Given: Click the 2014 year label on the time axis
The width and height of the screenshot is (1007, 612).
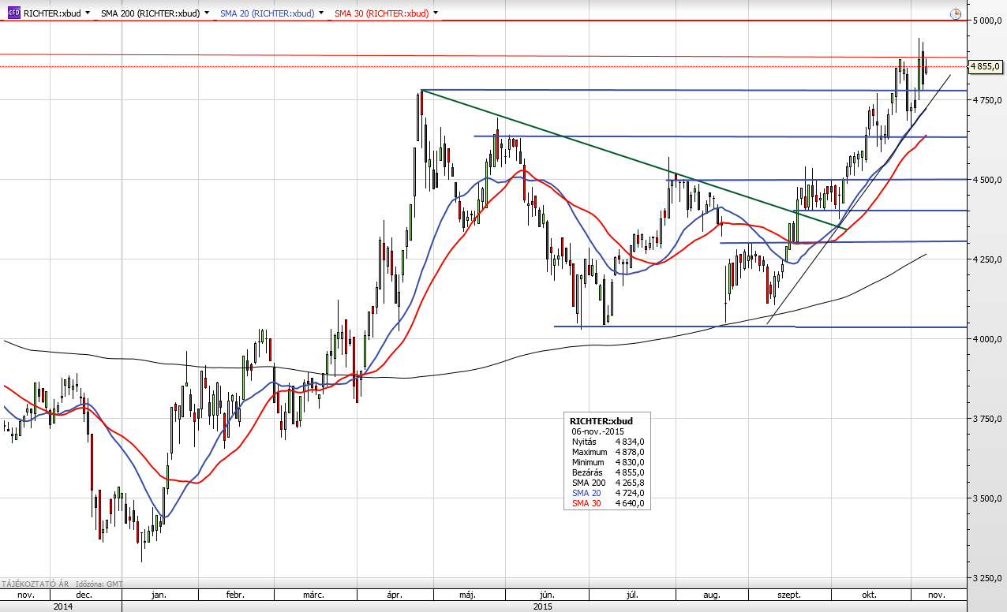Looking at the screenshot, I should [62, 606].
